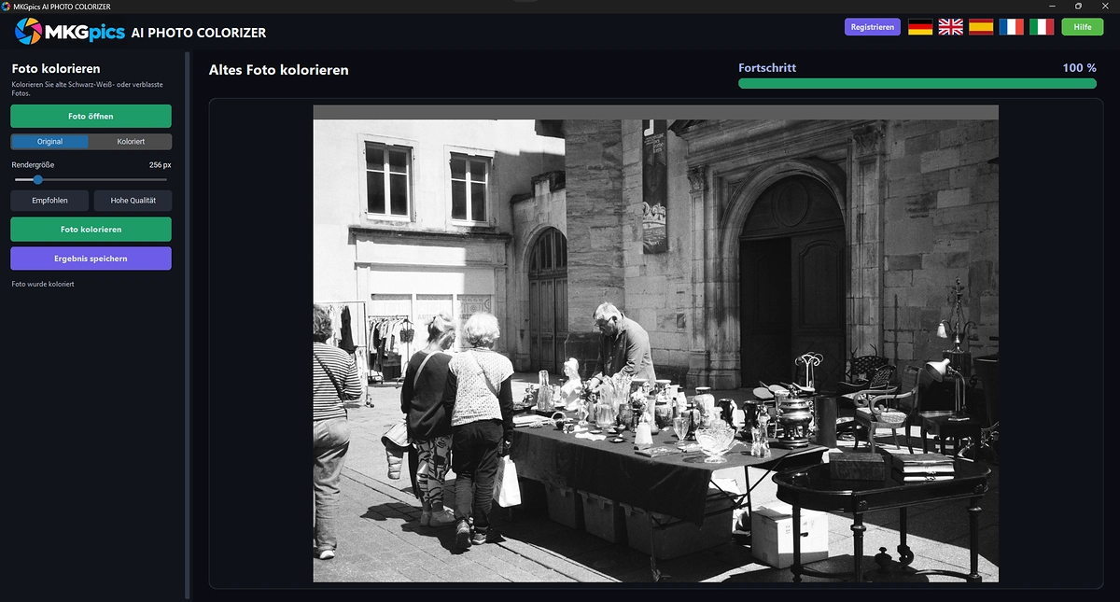1120x602 pixels.
Task: Click the Foto kolorieren sidebar heading
Action: click(56, 68)
